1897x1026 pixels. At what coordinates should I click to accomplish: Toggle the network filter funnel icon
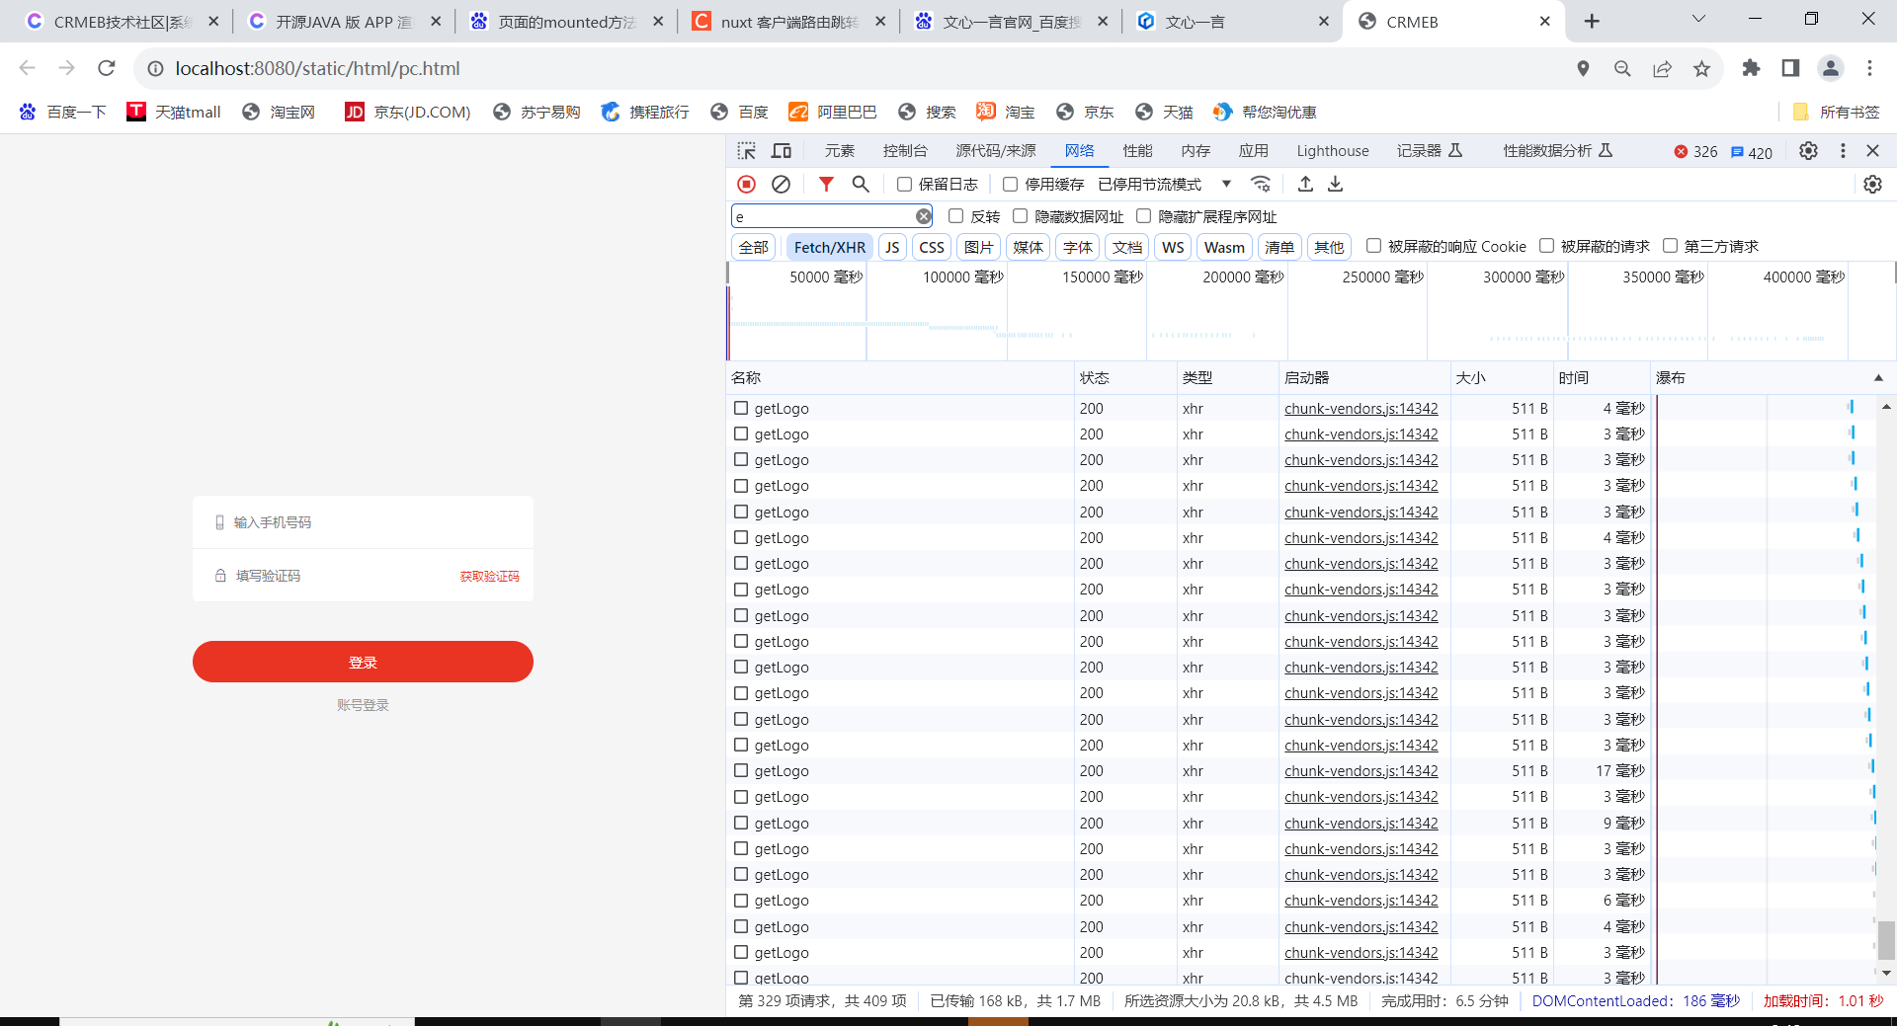pyautogui.click(x=826, y=185)
